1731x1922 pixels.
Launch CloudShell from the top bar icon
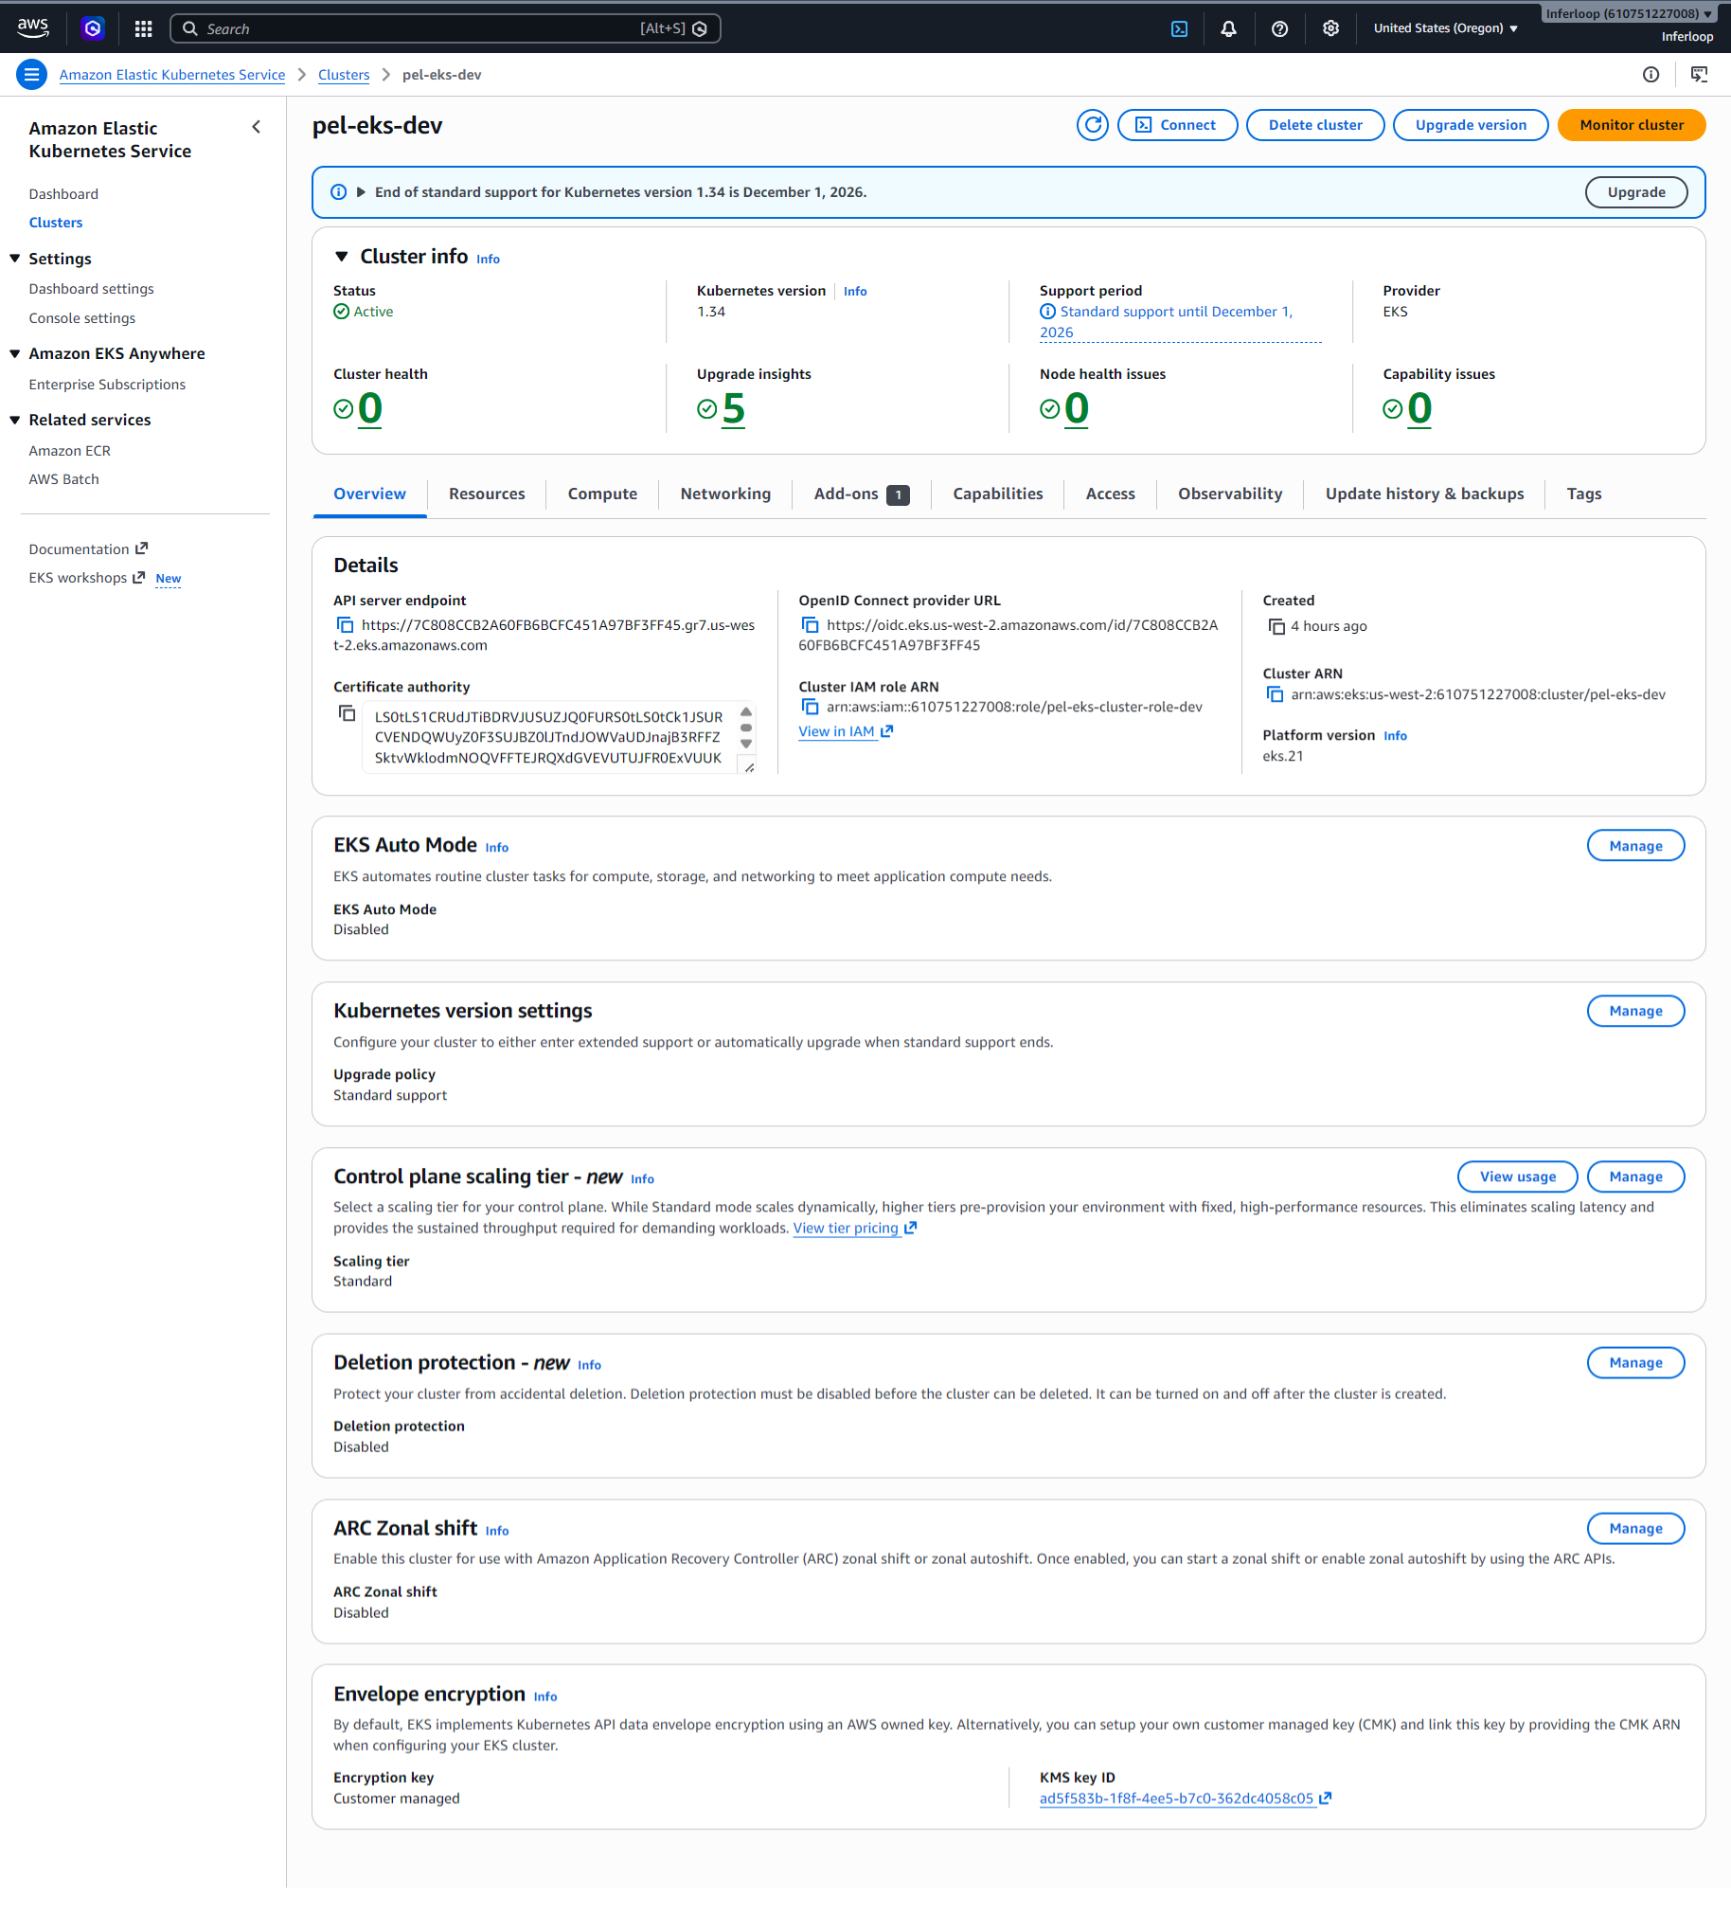pyautogui.click(x=1179, y=28)
